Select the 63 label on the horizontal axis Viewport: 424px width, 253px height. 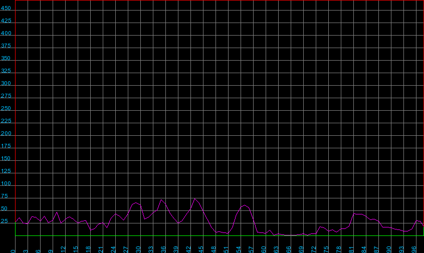276,249
